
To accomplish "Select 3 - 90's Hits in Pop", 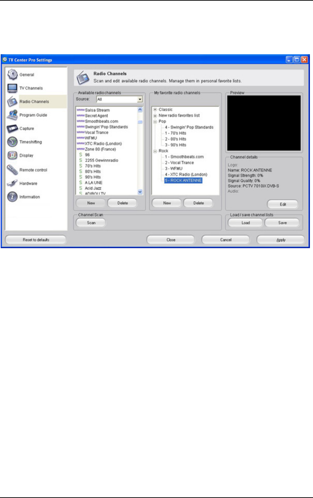I will pyautogui.click(x=175, y=145).
